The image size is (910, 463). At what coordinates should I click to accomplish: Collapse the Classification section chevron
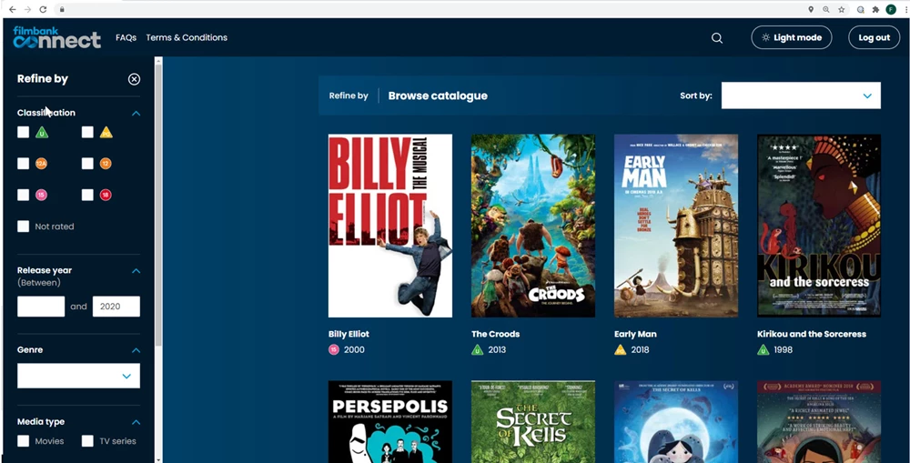(136, 113)
